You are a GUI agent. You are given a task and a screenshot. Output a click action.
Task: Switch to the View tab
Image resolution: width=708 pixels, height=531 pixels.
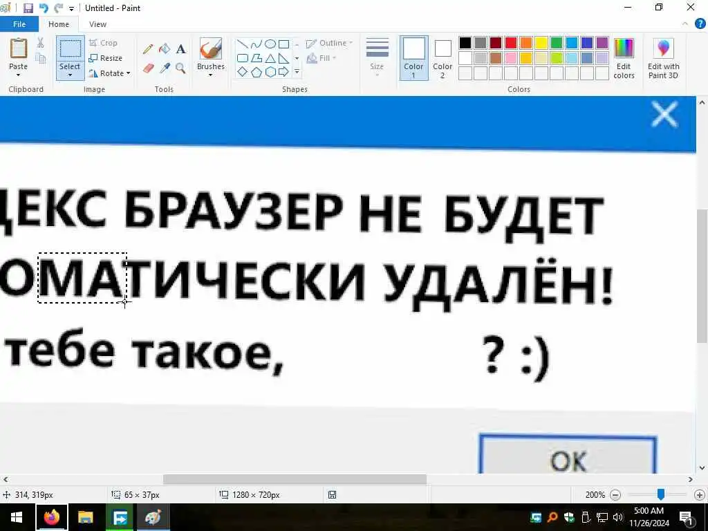[x=97, y=24]
